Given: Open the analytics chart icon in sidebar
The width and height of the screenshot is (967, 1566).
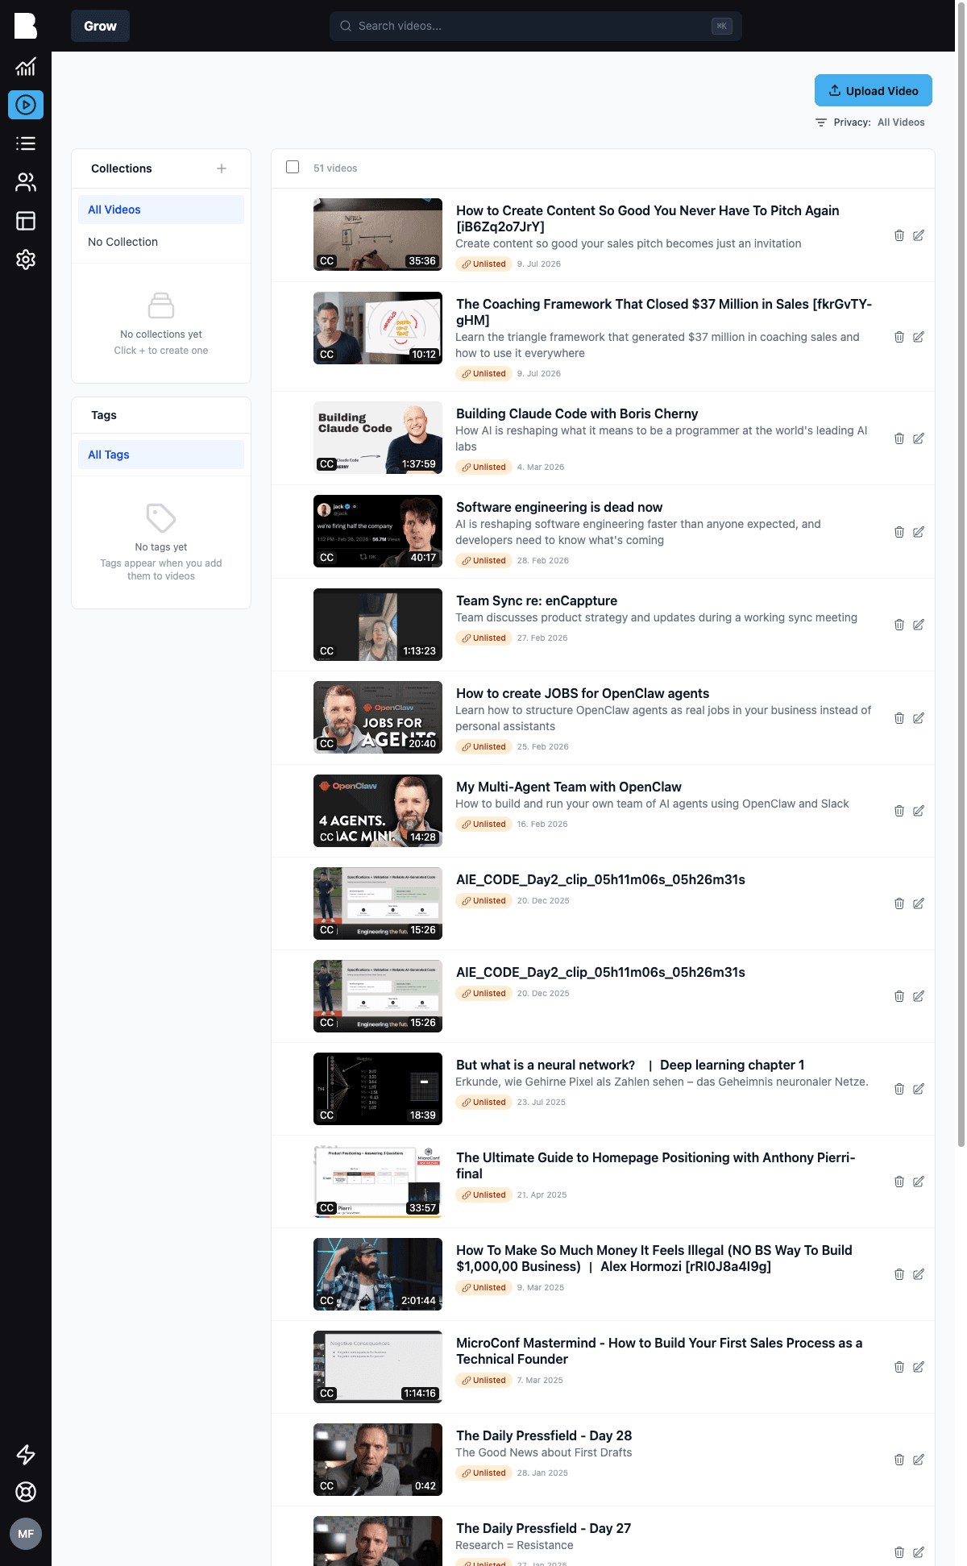Looking at the screenshot, I should click(26, 66).
